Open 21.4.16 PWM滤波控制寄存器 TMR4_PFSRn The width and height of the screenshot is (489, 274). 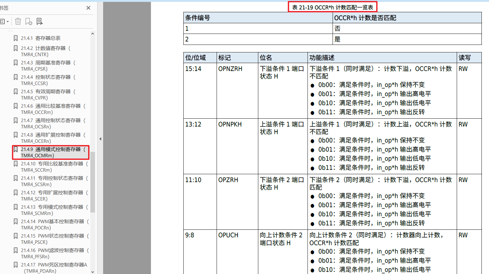(55, 253)
